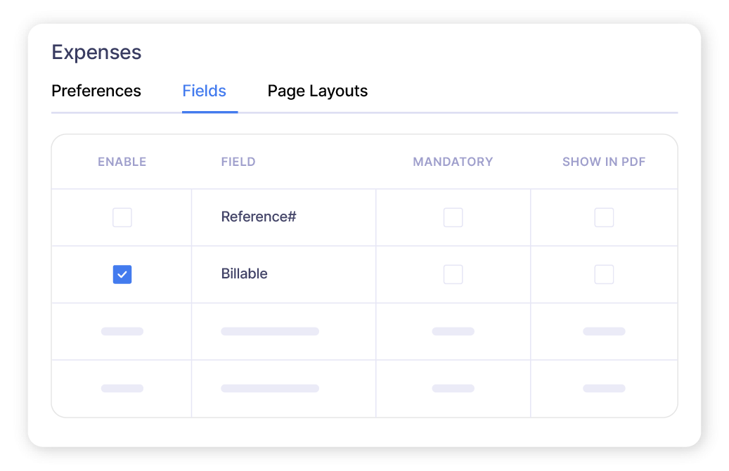Click the checked blue Billable checkbox

(x=122, y=274)
